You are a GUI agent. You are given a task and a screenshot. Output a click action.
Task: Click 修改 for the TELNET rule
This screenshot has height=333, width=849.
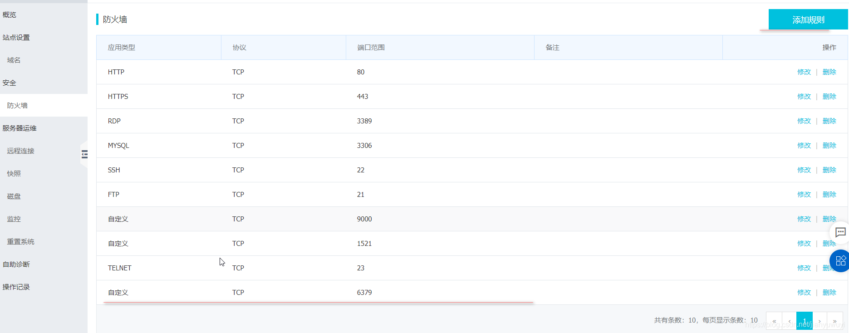coord(804,268)
